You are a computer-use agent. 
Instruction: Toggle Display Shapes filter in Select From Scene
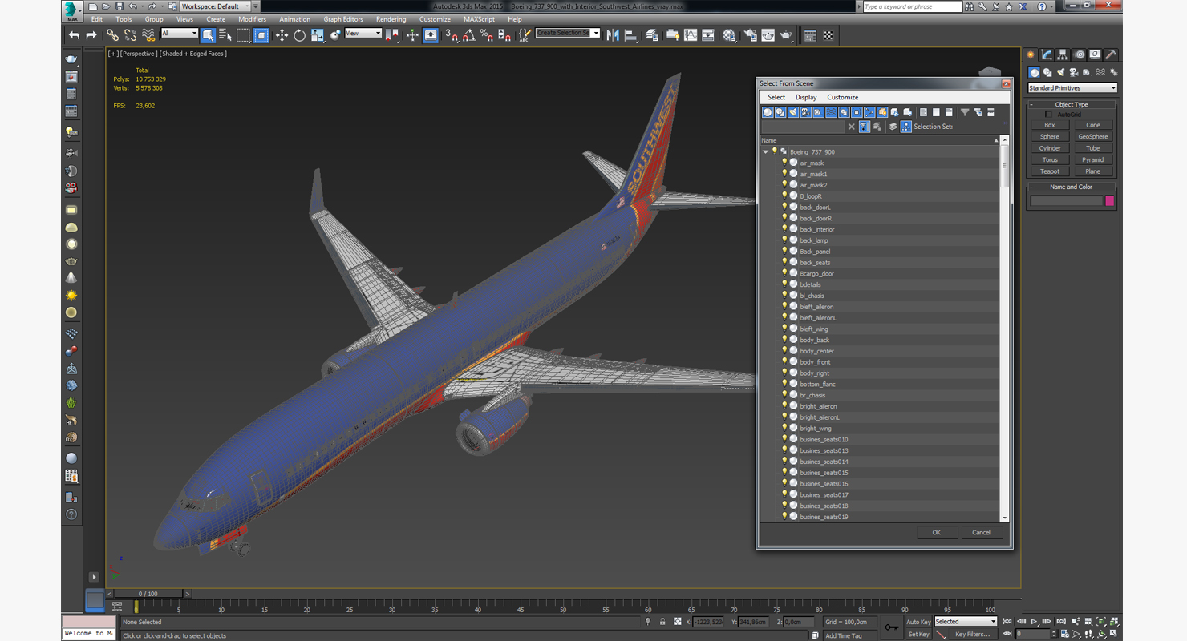[x=780, y=112]
